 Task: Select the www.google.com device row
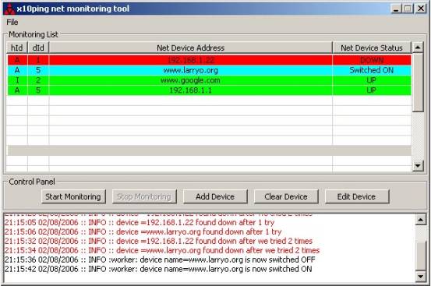pyautogui.click(x=209, y=80)
